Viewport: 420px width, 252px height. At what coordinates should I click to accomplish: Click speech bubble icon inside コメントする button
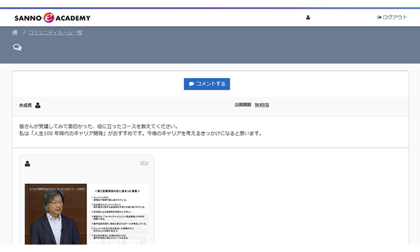coord(191,84)
